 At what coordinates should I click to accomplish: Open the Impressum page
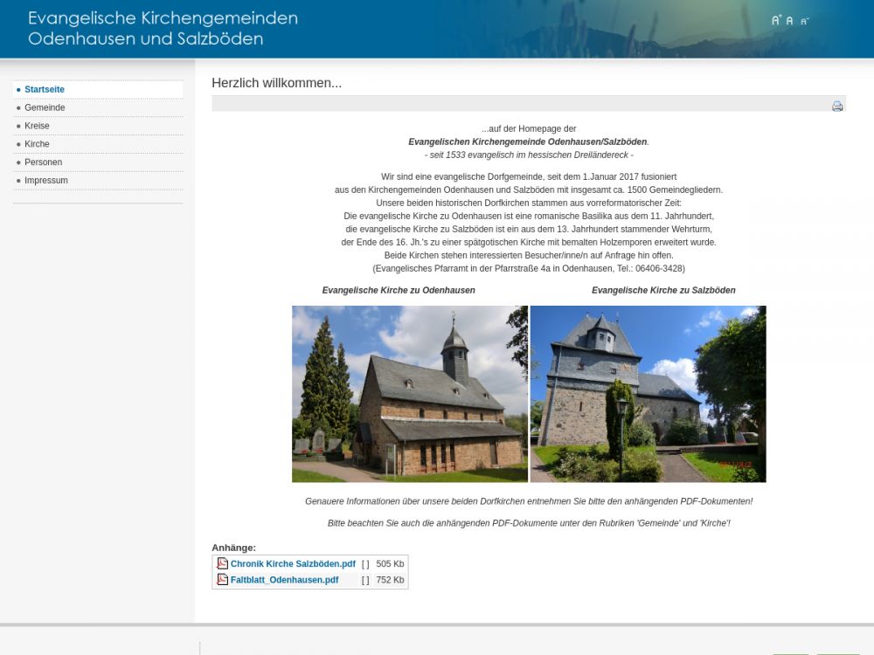(x=45, y=181)
